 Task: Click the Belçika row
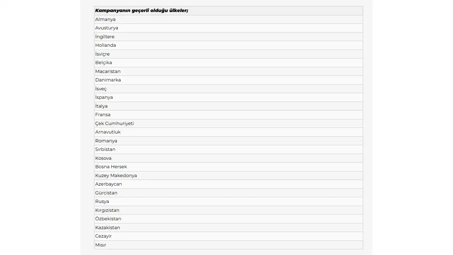(x=103, y=63)
